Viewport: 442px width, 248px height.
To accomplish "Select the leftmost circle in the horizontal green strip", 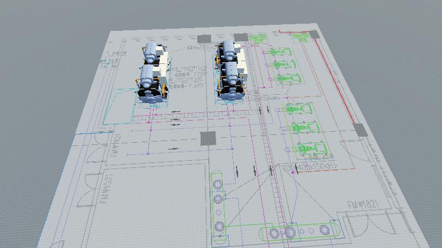I will pyautogui.click(x=275, y=234).
